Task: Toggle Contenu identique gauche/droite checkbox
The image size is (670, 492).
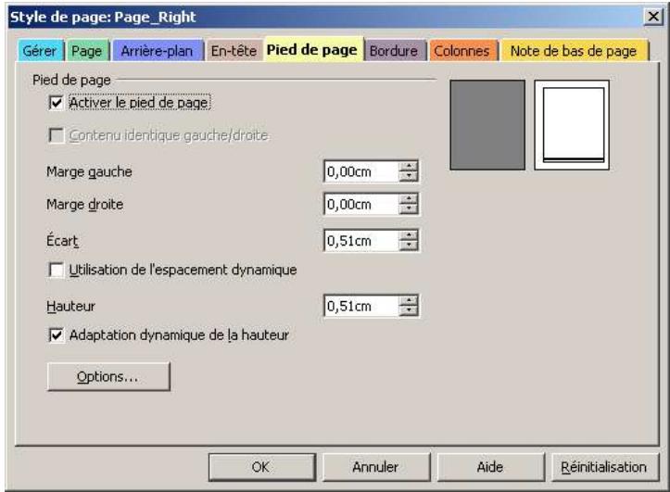Action: tap(57, 135)
